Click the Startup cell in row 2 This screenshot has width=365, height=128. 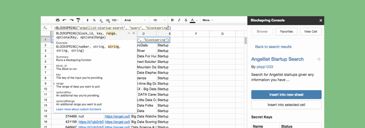coord(170,45)
